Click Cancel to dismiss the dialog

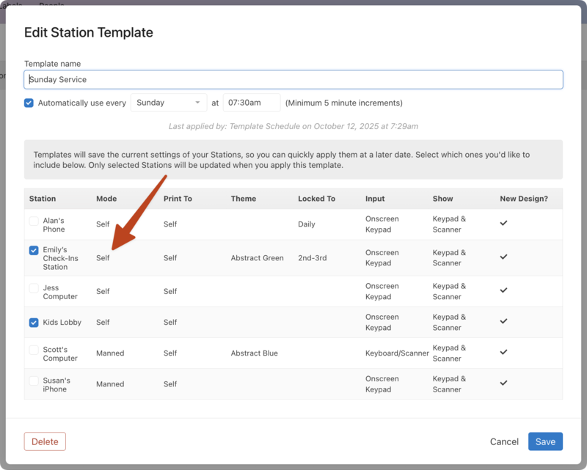tap(504, 441)
